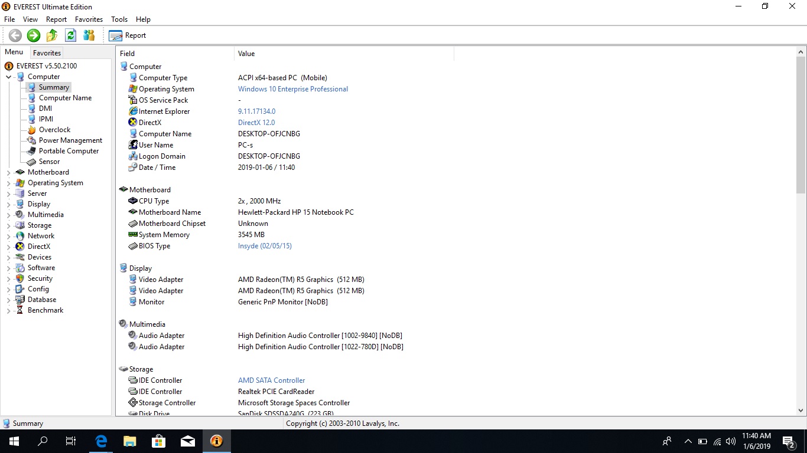Click the Network globe tree icon

coord(20,236)
